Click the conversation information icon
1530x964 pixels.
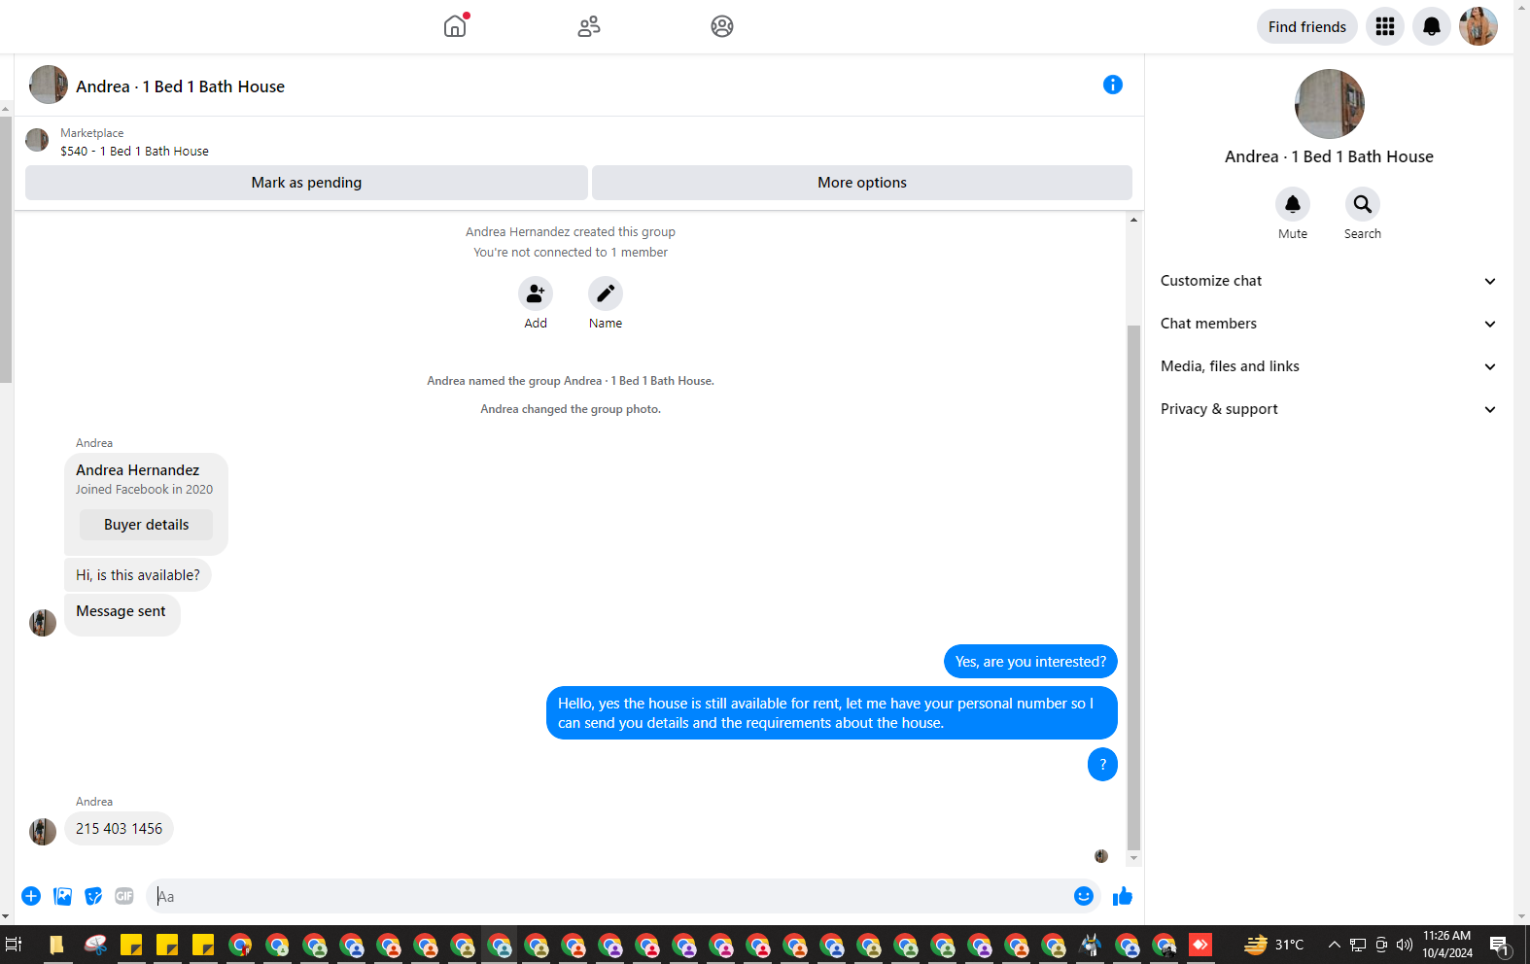click(x=1113, y=85)
